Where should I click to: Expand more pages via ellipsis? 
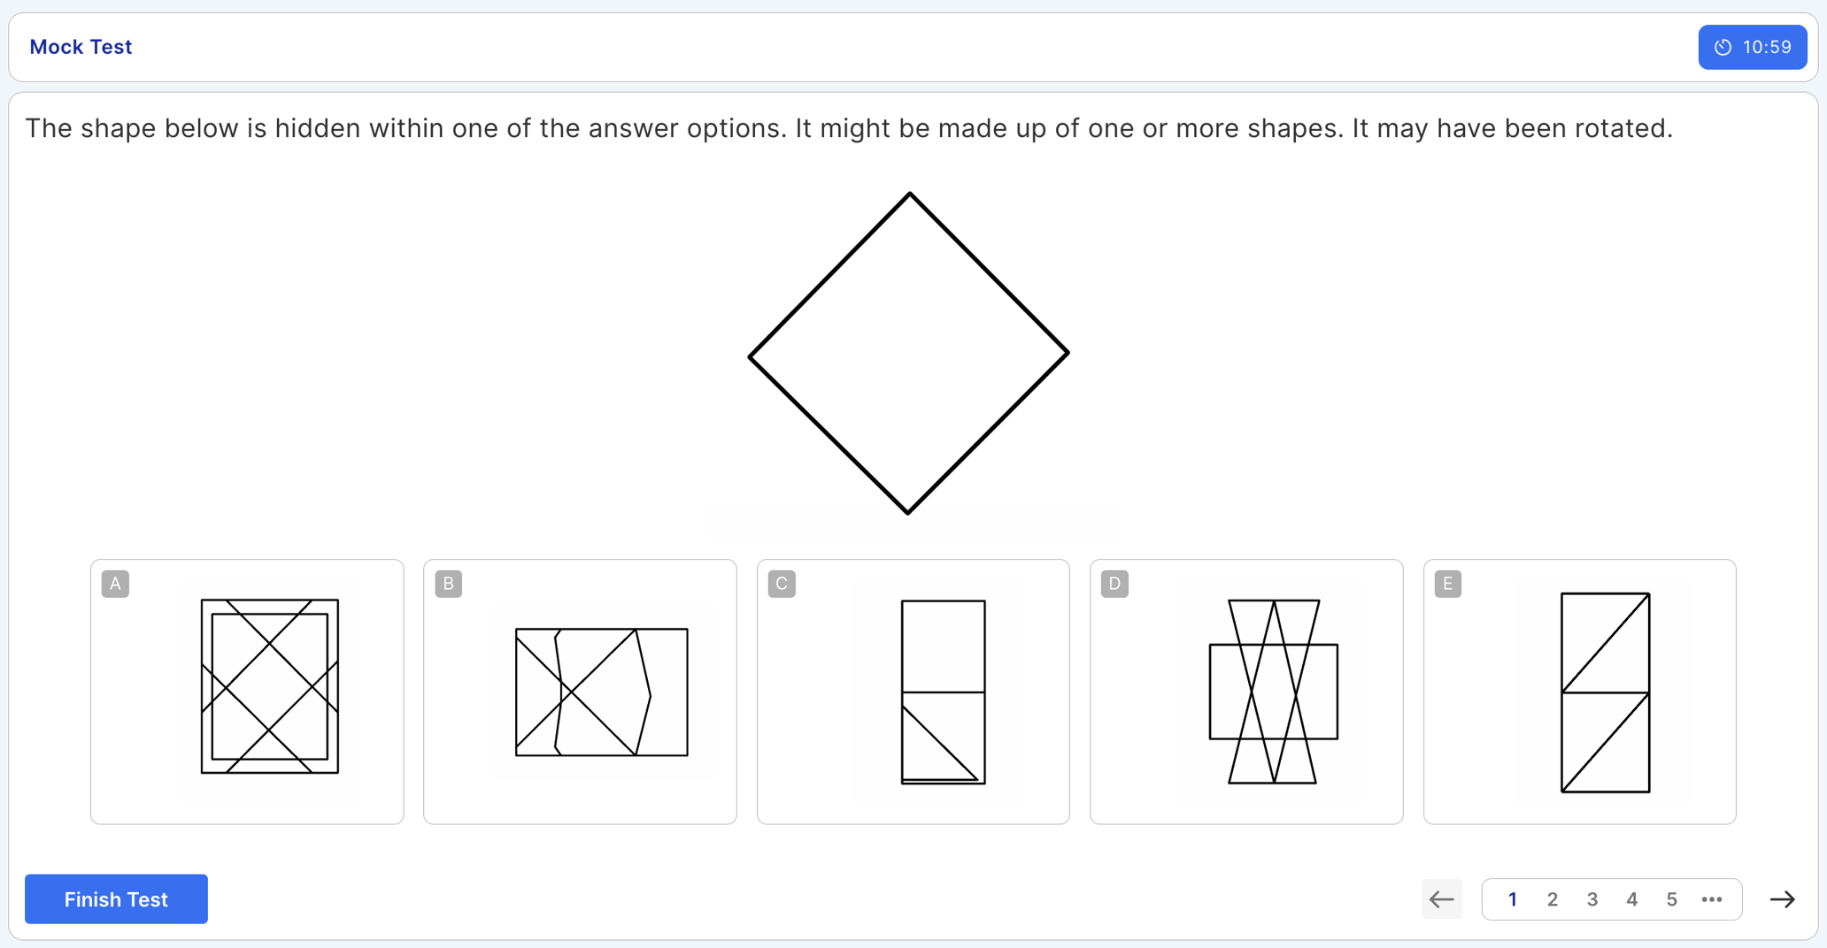click(1712, 899)
